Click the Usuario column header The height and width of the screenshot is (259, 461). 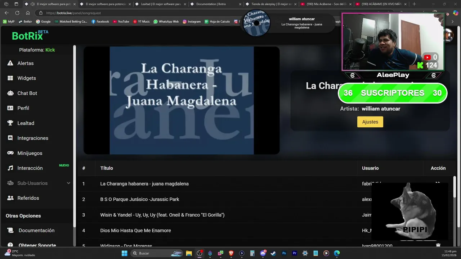pyautogui.click(x=370, y=168)
